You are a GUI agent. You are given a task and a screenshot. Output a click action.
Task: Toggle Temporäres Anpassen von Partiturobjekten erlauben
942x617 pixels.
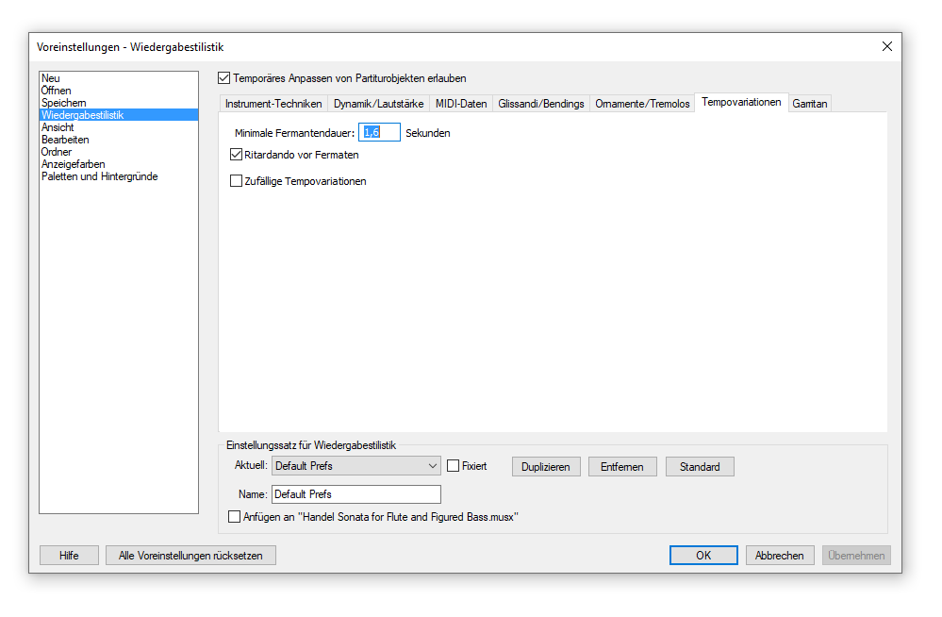point(224,78)
